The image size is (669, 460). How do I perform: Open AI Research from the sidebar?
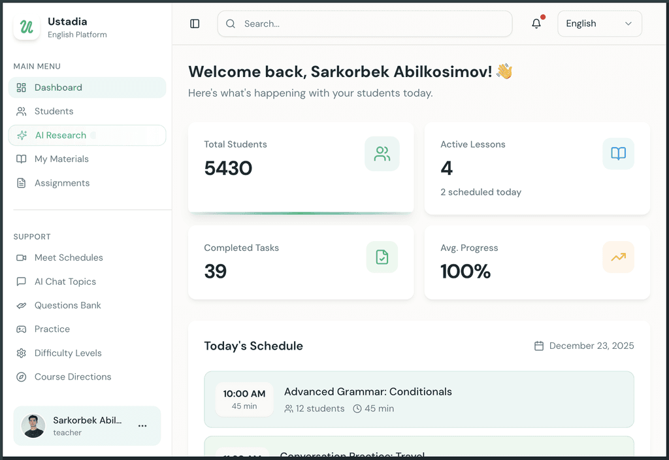click(x=87, y=135)
